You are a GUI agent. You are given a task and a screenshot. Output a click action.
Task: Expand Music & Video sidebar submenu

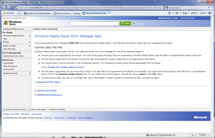pos(30,46)
